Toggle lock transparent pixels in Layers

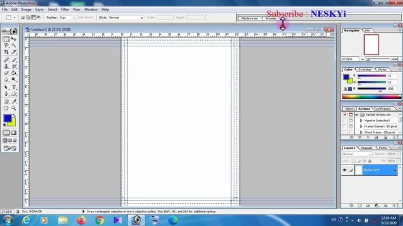click(354, 161)
